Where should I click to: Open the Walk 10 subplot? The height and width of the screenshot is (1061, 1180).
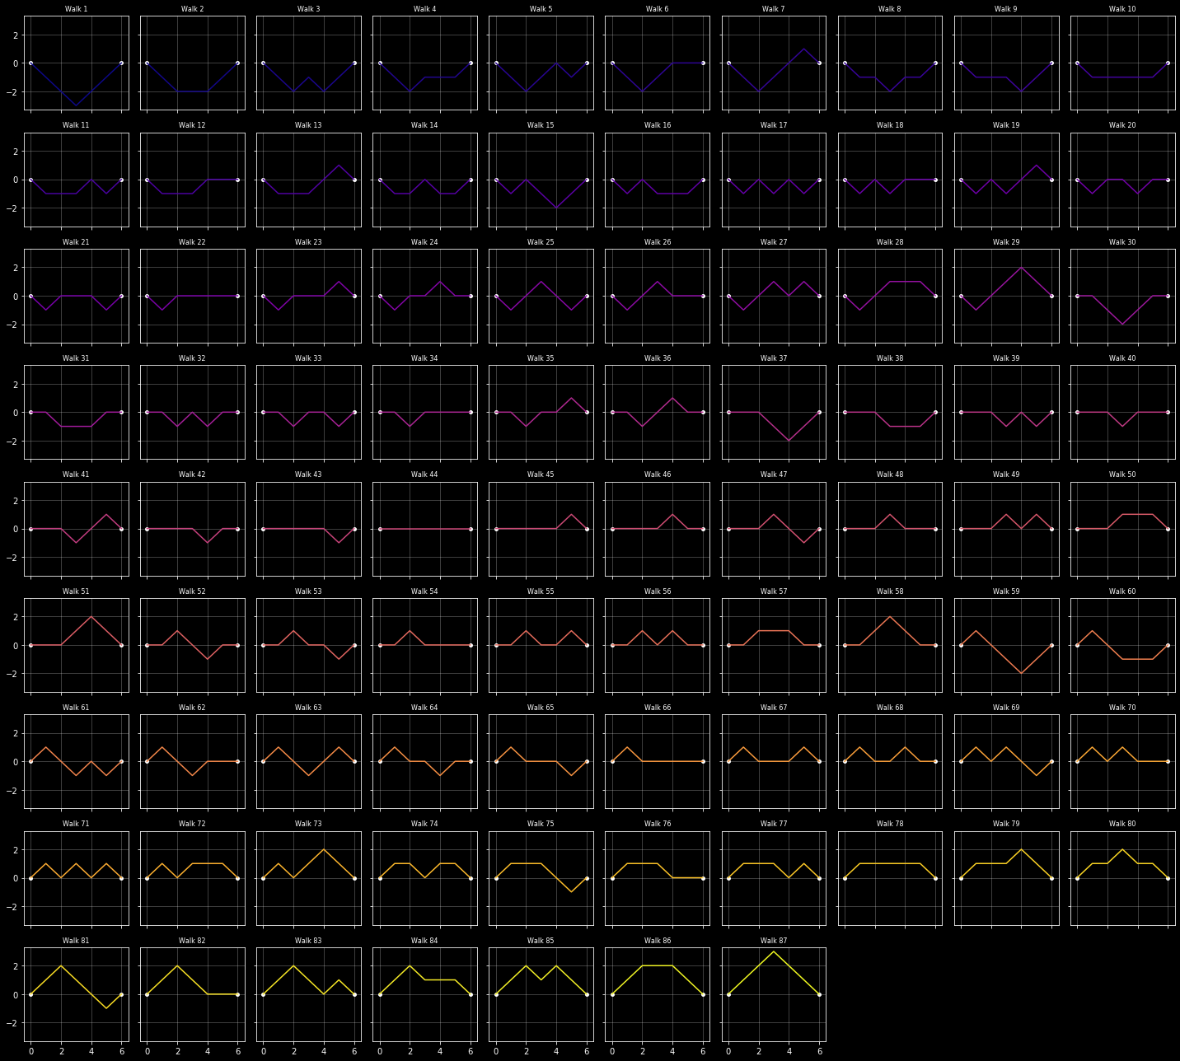pos(1122,63)
